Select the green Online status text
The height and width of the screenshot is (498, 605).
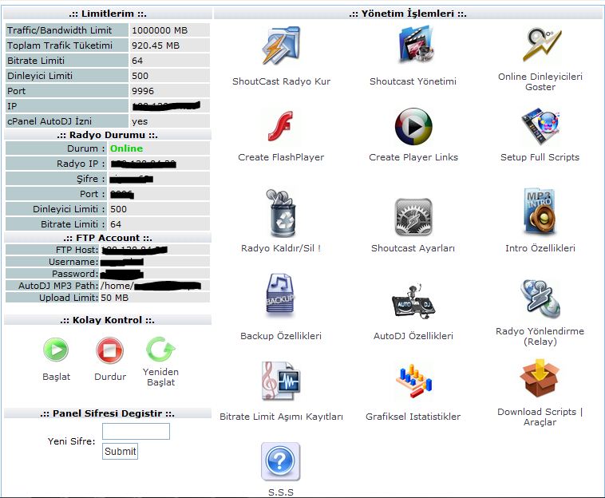coord(127,148)
